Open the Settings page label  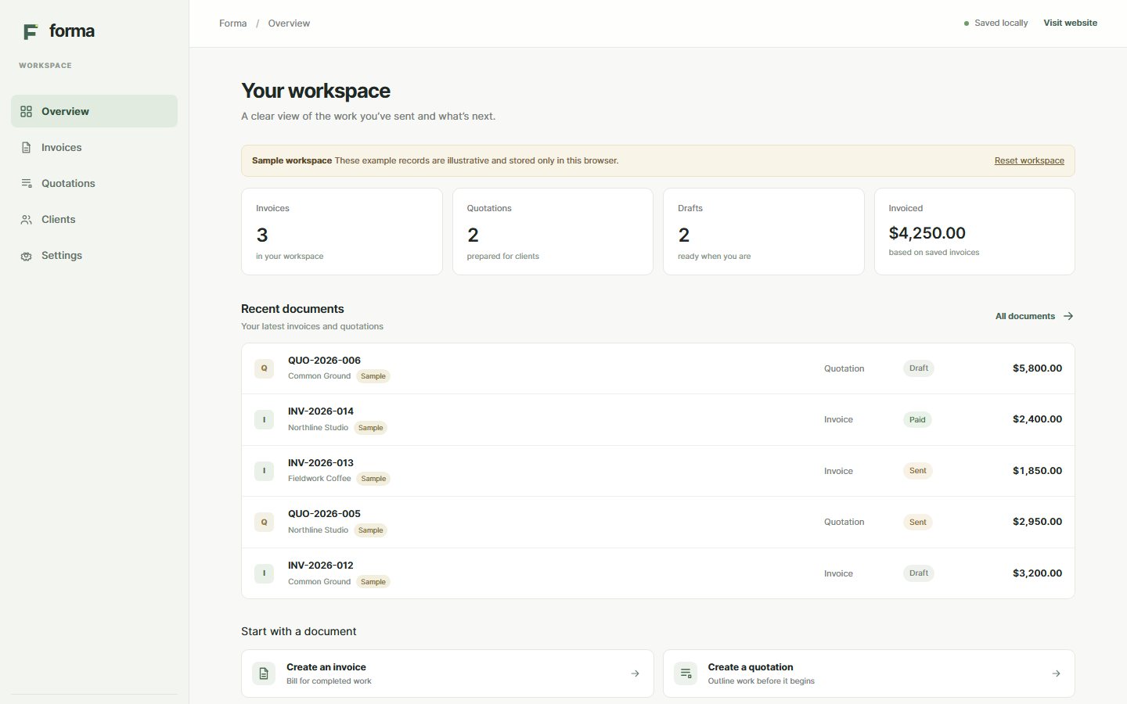(x=62, y=255)
